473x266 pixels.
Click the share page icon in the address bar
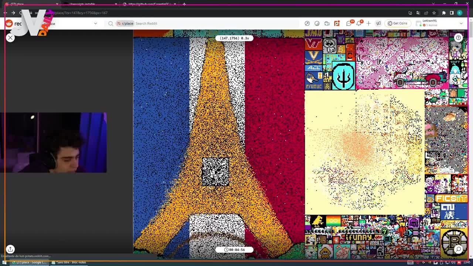point(426,13)
